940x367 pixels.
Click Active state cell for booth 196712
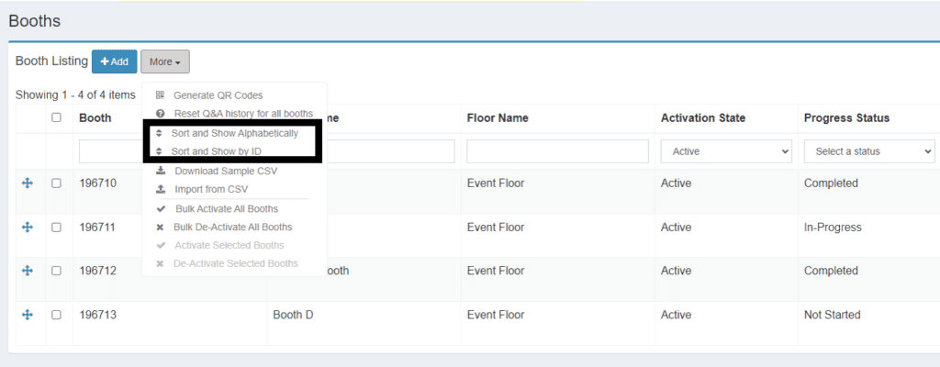[677, 271]
